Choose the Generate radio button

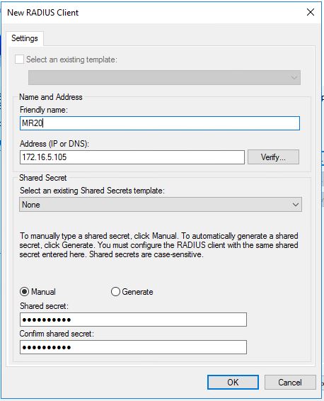point(115,292)
